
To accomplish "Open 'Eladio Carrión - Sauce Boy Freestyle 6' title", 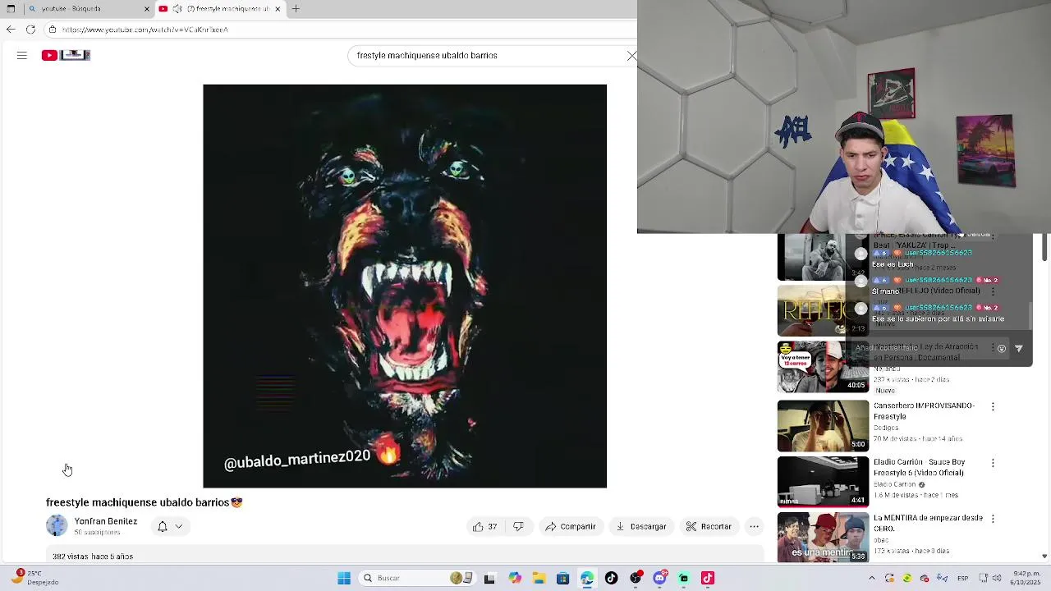I will (x=919, y=468).
